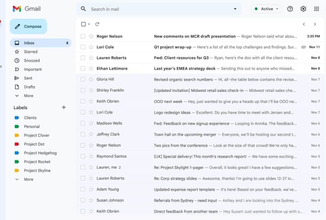Open the Help question mark icon
Viewport: 326px width, 220px height.
(x=290, y=9)
